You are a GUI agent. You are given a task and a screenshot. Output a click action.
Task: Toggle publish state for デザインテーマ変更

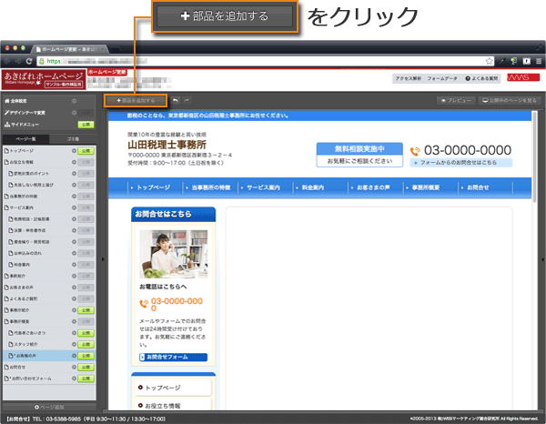pos(86,113)
